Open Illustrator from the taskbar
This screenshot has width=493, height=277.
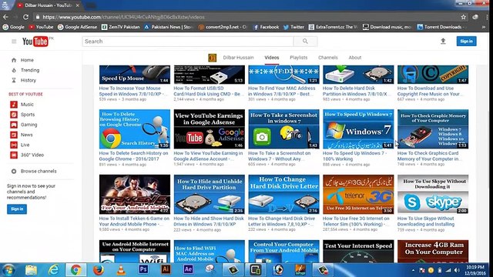(166, 269)
